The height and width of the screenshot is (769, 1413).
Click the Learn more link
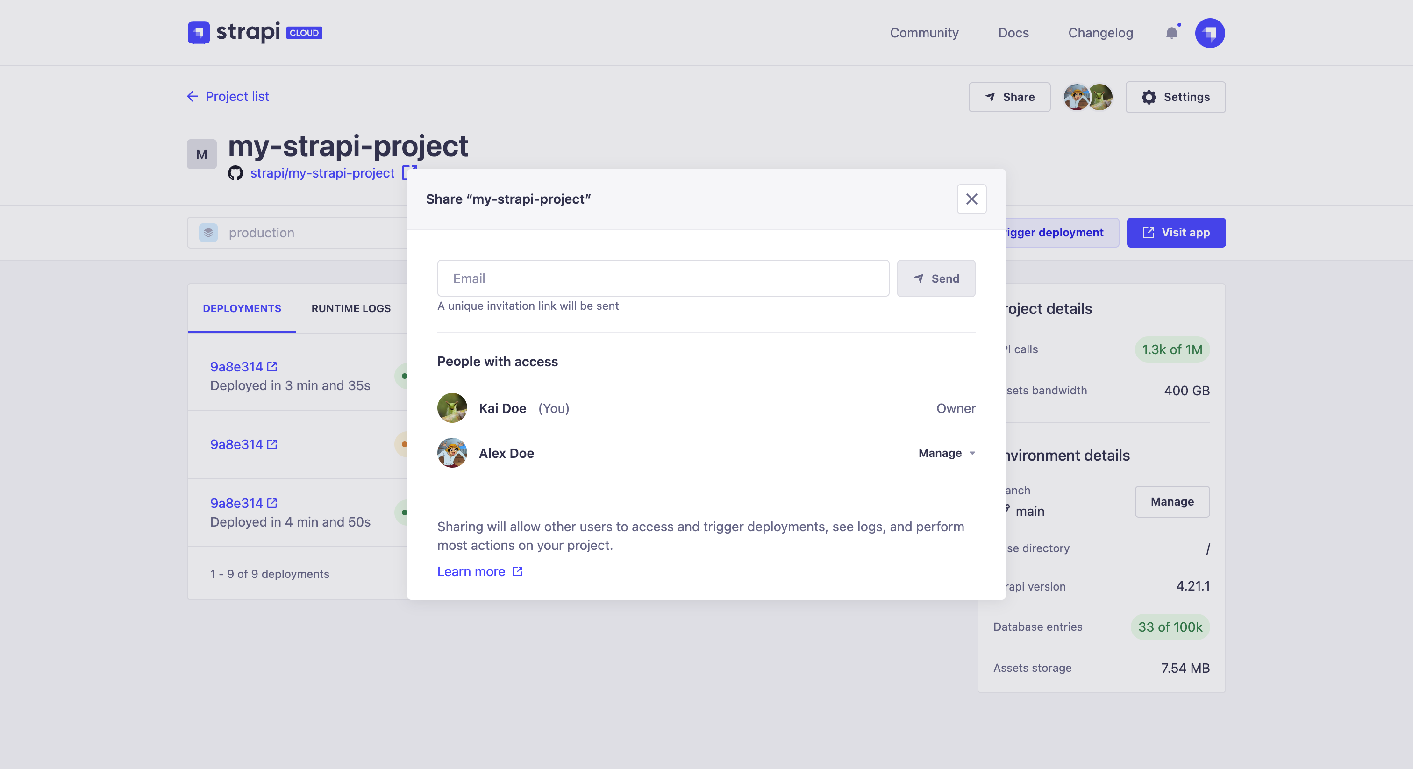[471, 570]
